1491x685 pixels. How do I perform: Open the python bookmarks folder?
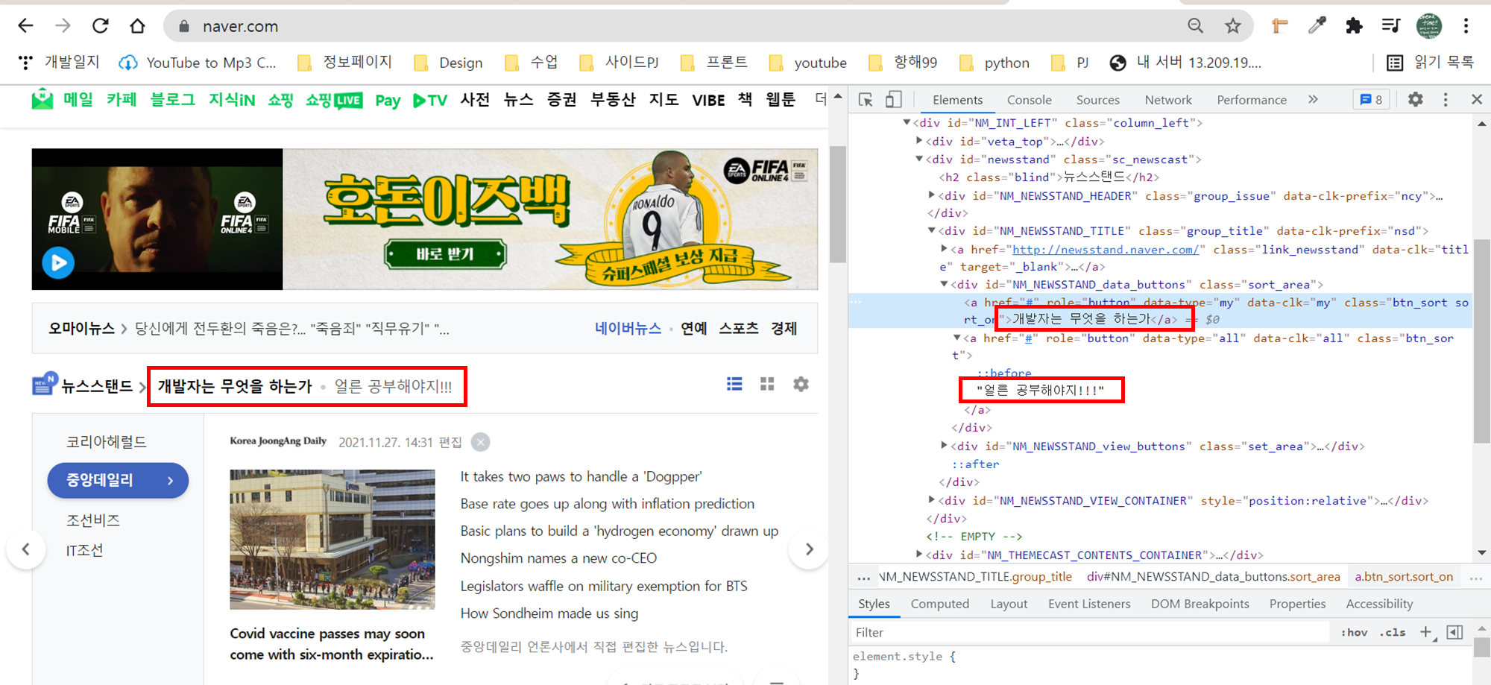[994, 63]
